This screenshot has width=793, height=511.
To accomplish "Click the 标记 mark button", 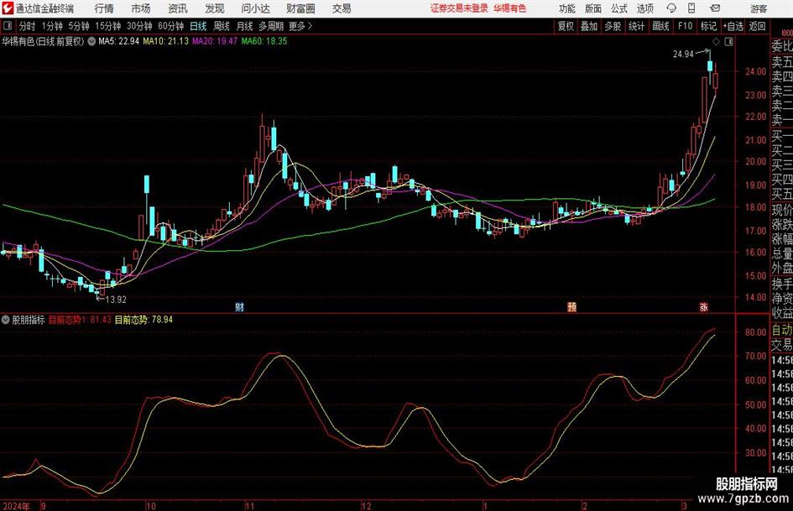I will click(x=708, y=26).
